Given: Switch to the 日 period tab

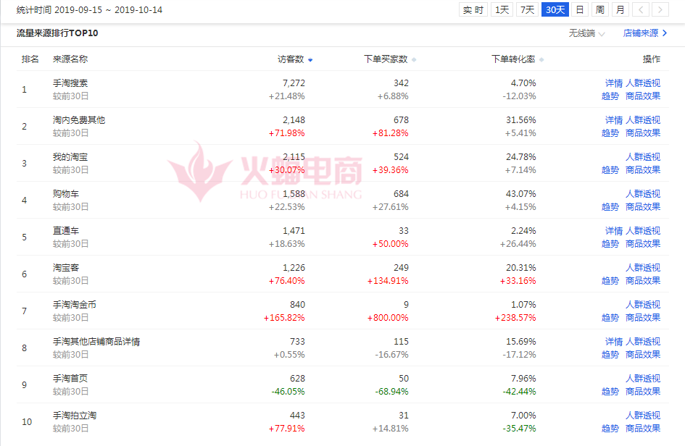Looking at the screenshot, I should coord(580,9).
